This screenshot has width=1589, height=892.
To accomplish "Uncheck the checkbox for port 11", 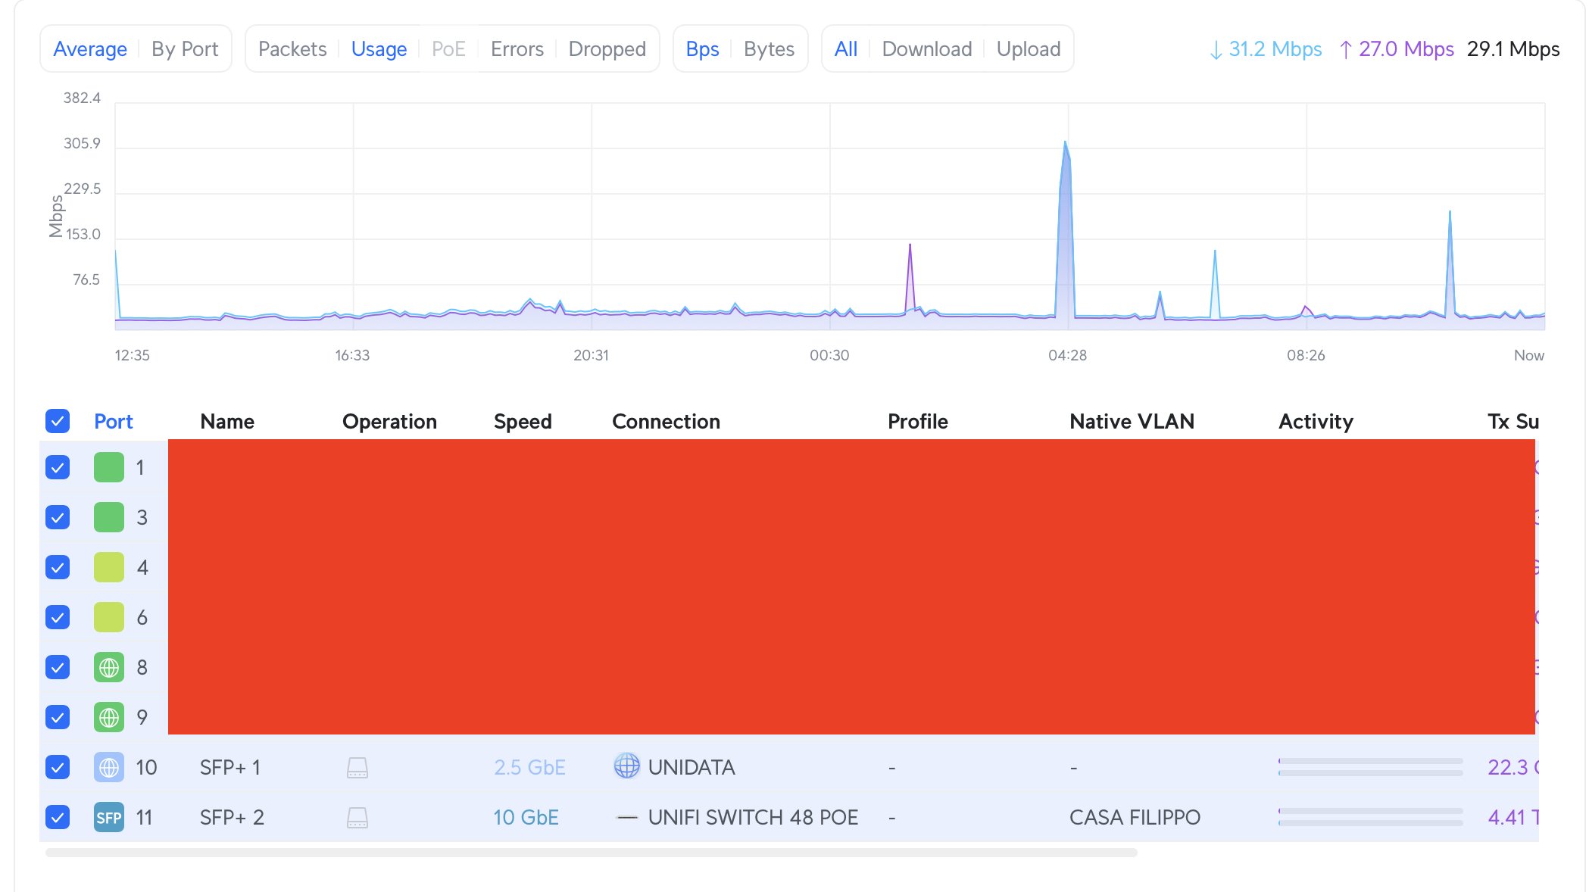I will 58,817.
